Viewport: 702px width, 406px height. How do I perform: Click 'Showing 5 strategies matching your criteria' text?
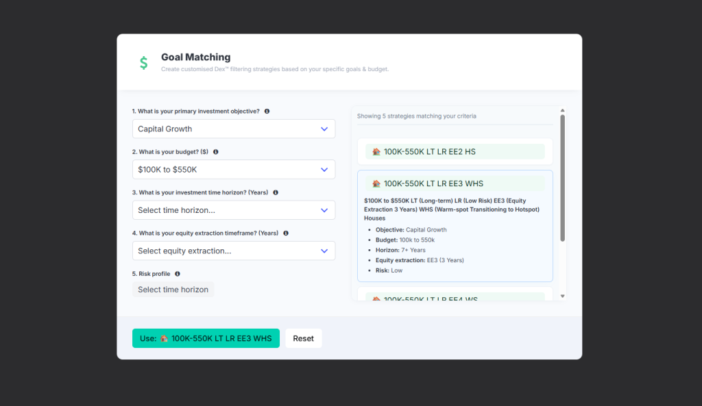pyautogui.click(x=417, y=116)
